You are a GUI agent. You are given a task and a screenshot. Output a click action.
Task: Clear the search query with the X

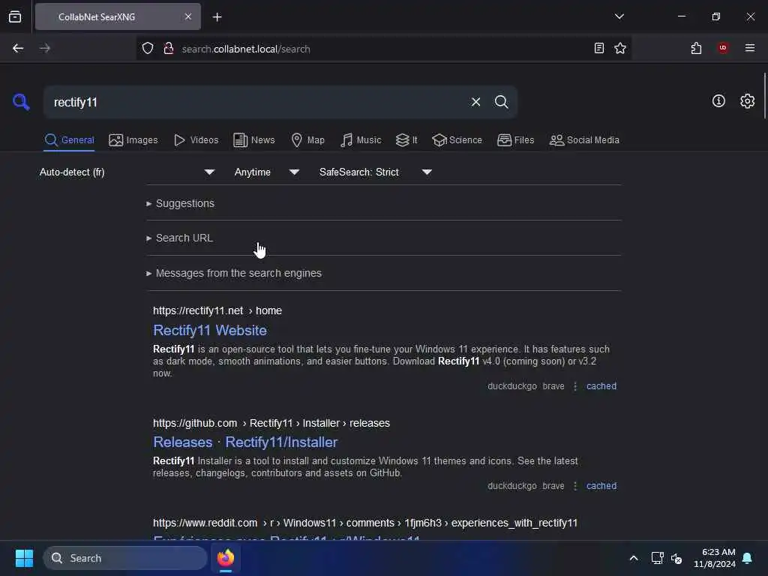click(475, 102)
